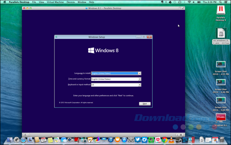Open iBooks orange icon in Dock

117,140
